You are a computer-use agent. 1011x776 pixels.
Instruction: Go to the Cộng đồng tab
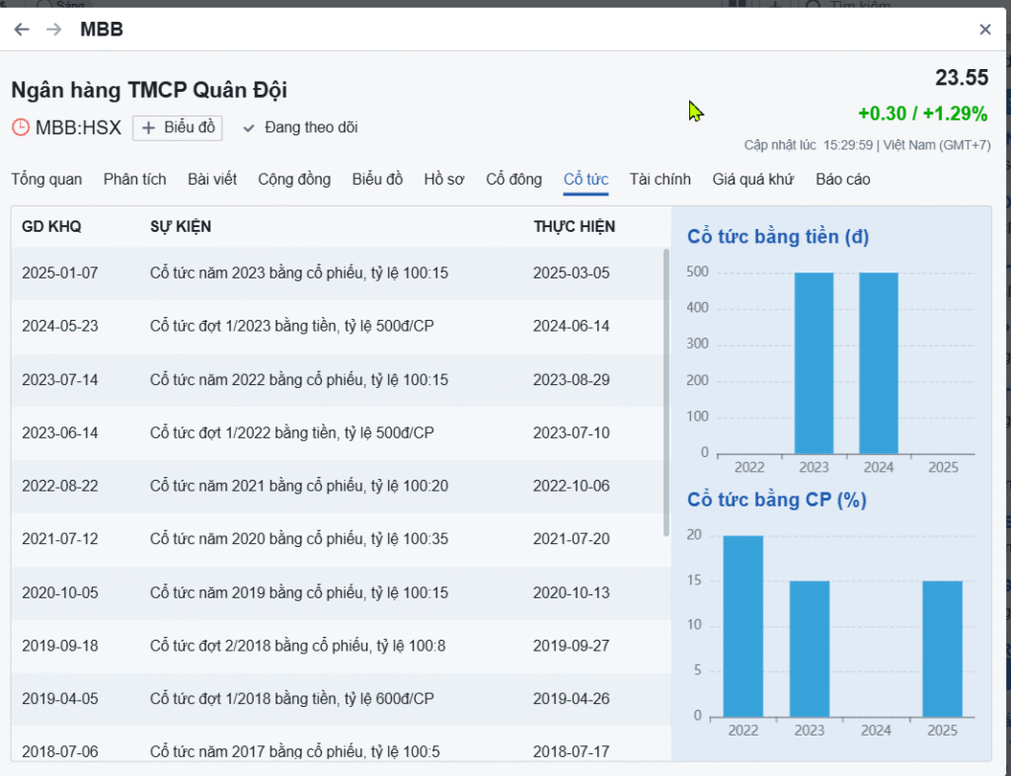(x=294, y=179)
